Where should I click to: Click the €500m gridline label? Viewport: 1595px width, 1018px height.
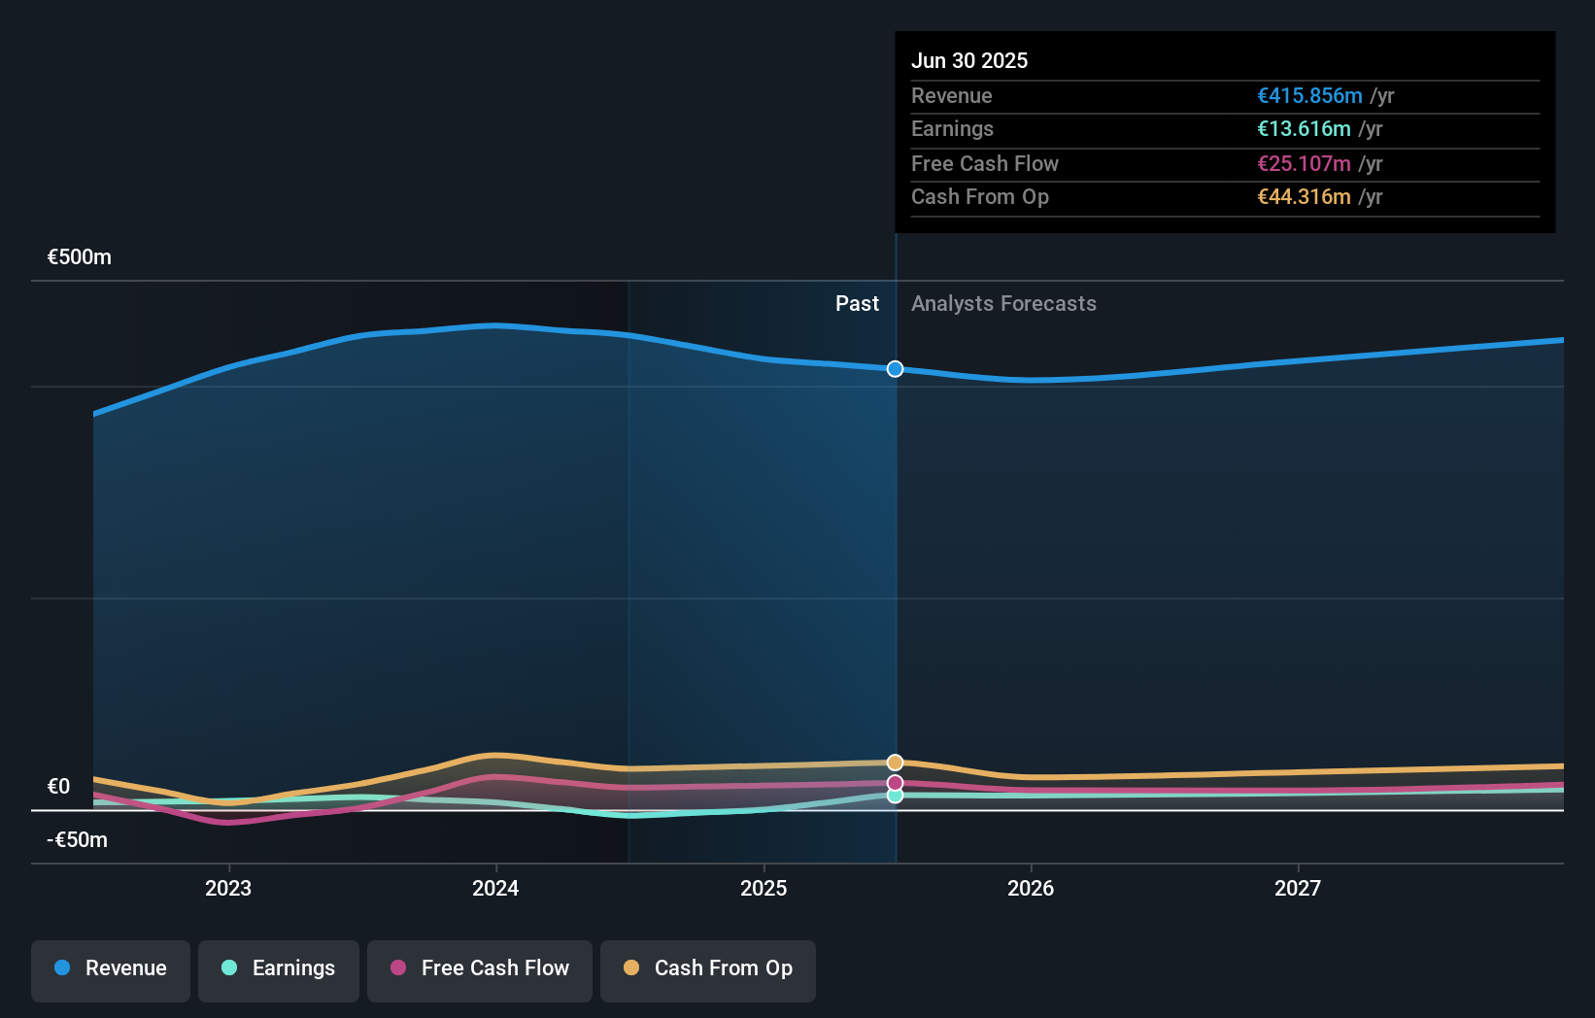point(77,257)
